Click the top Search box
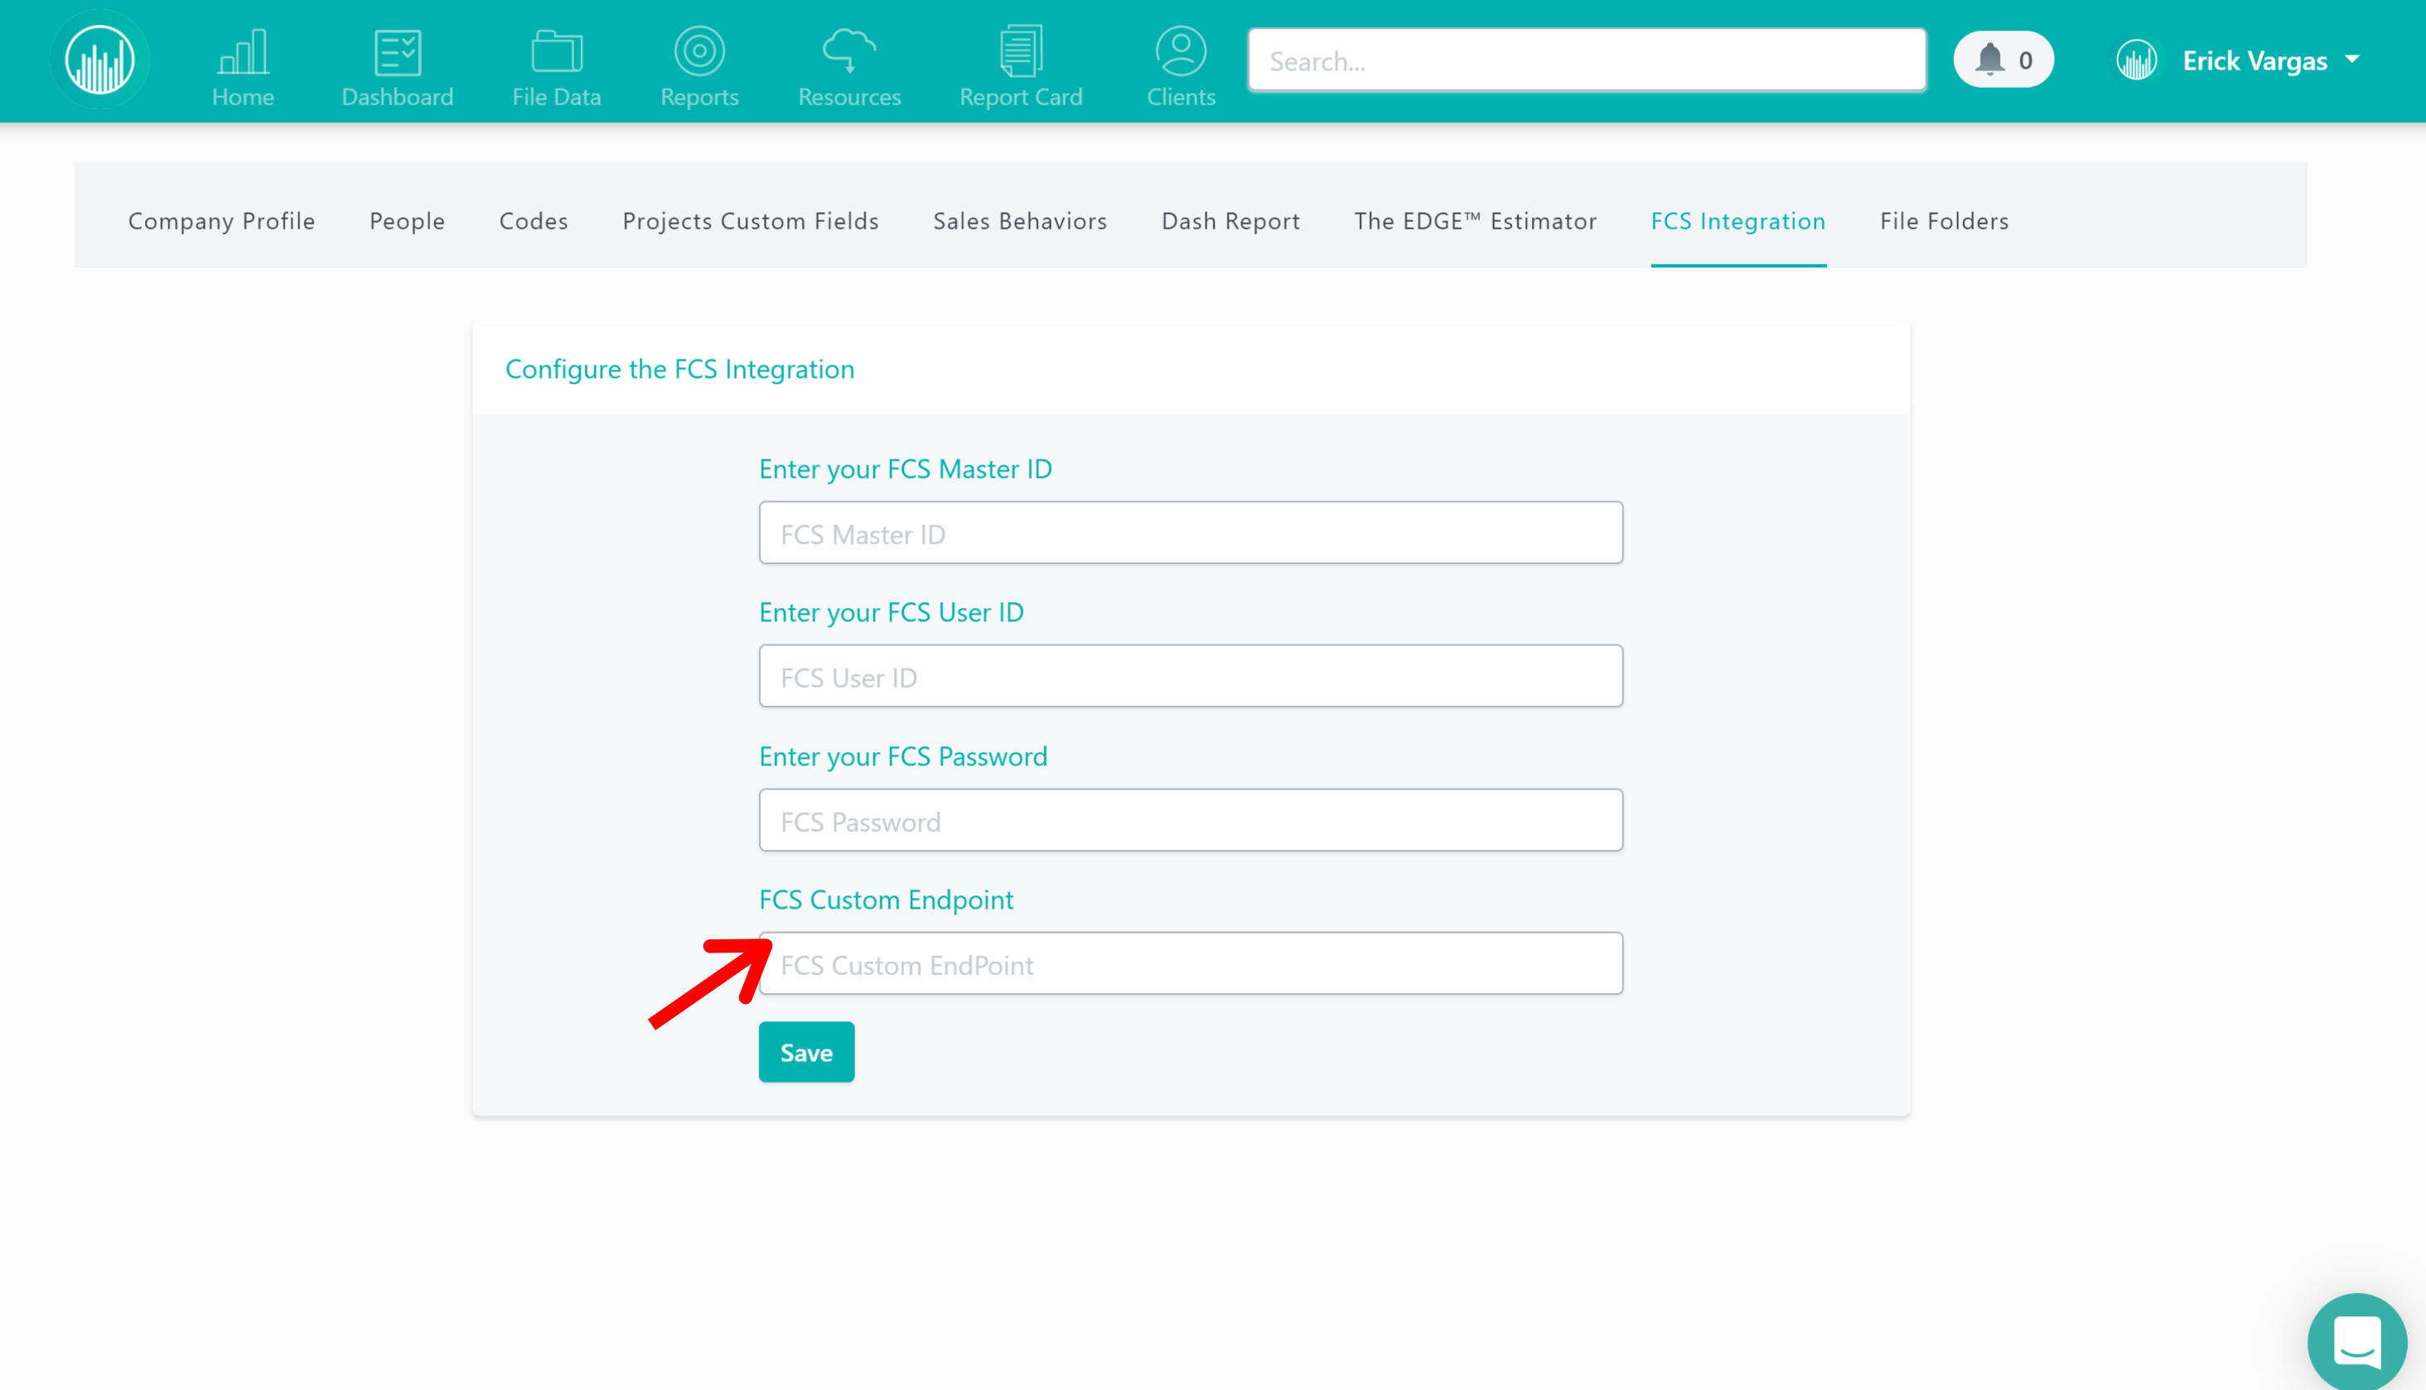 point(1586,60)
